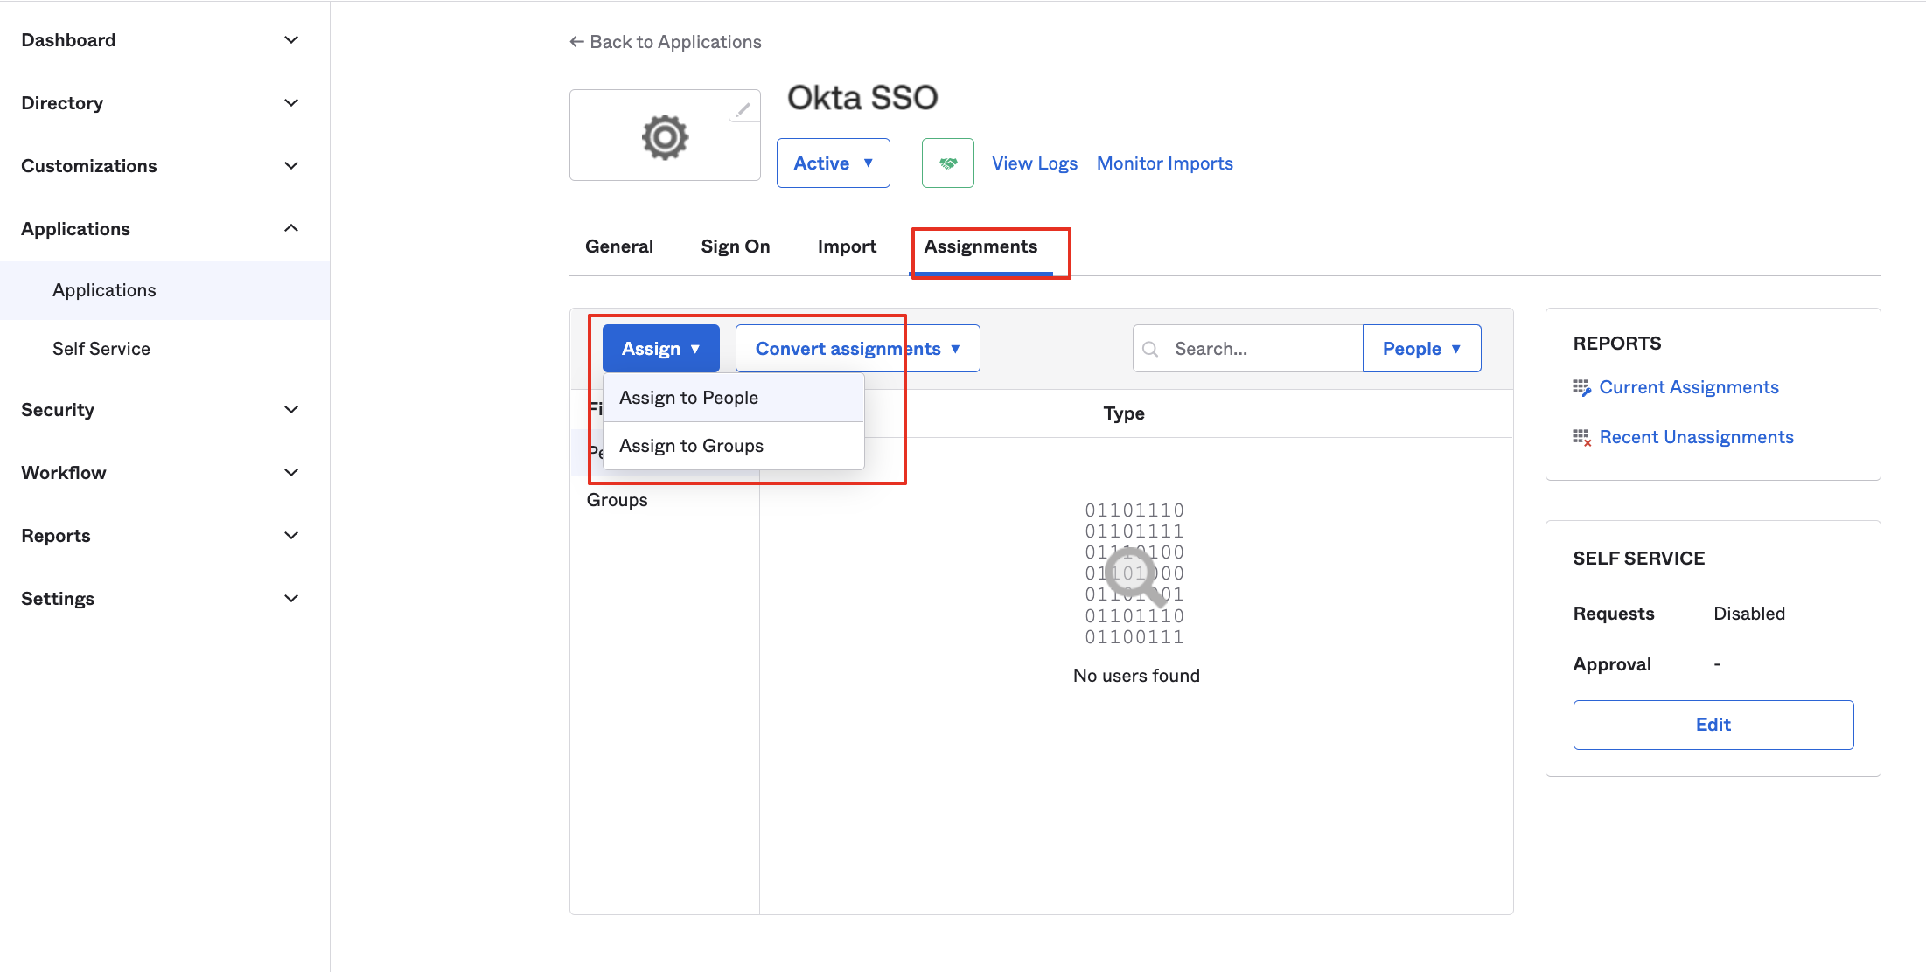Viewport: 1926px width, 972px height.
Task: Click the pencil edit logo icon
Action: [743, 109]
